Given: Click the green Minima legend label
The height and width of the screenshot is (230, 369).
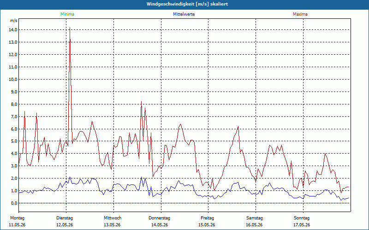Looking at the screenshot, I should 67,14.
